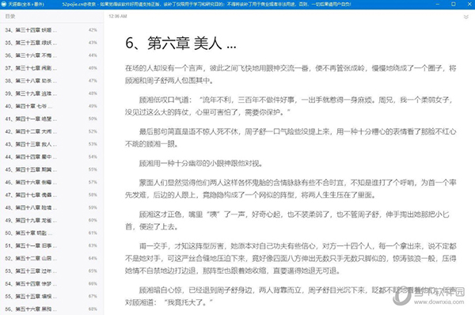The width and height of the screenshot is (475, 315).
Task: Click the 67% progress value for chapter 55
Action: (x=93, y=296)
